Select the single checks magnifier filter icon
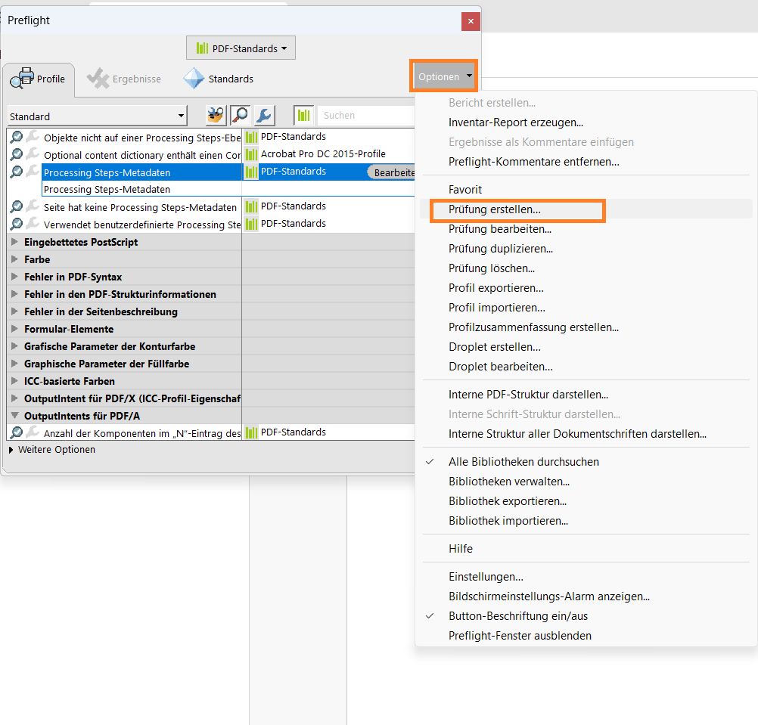Image resolution: width=758 pixels, height=725 pixels. pos(241,116)
